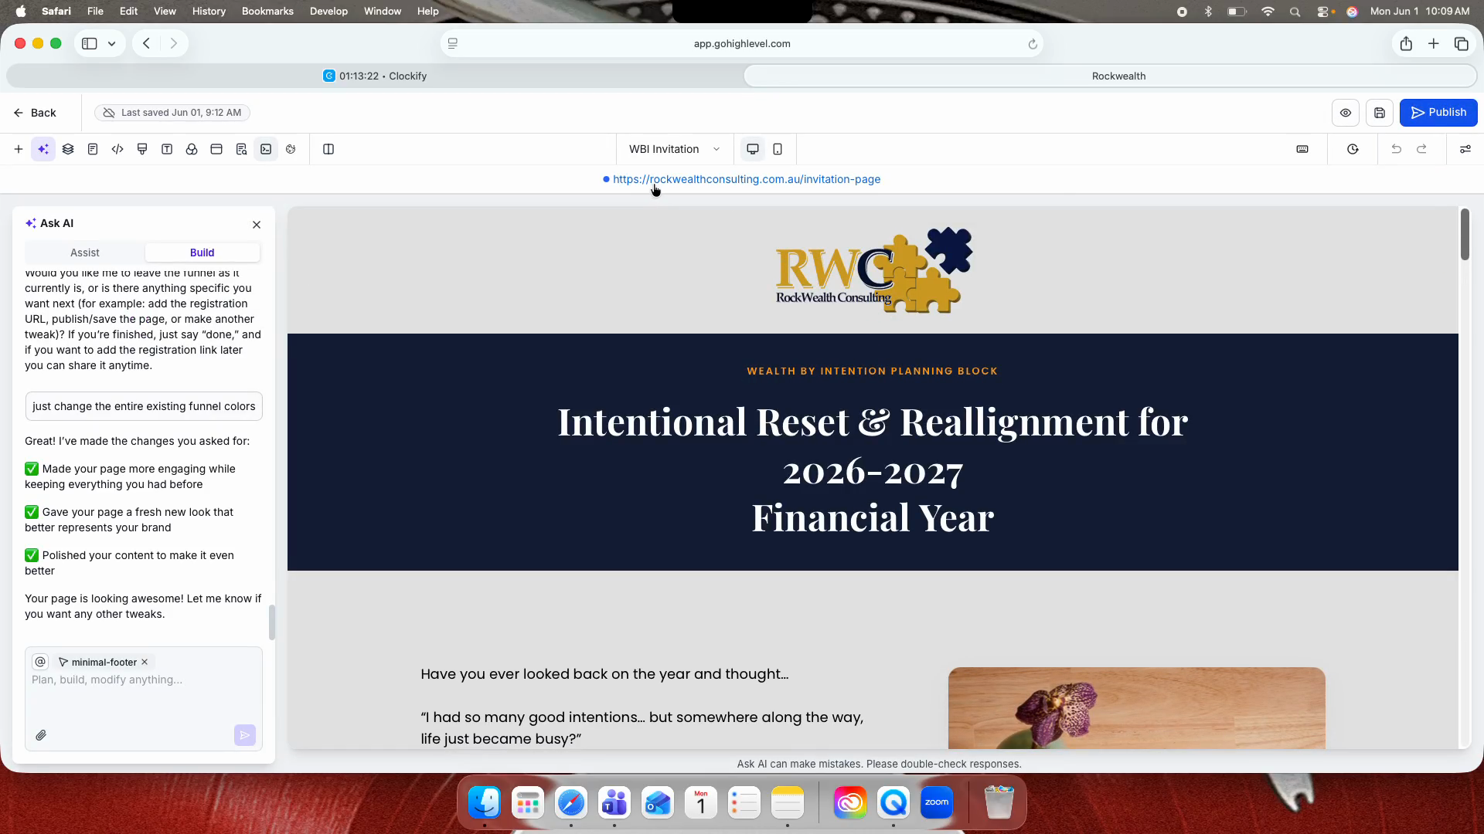Open the layers panel icon

point(68,149)
